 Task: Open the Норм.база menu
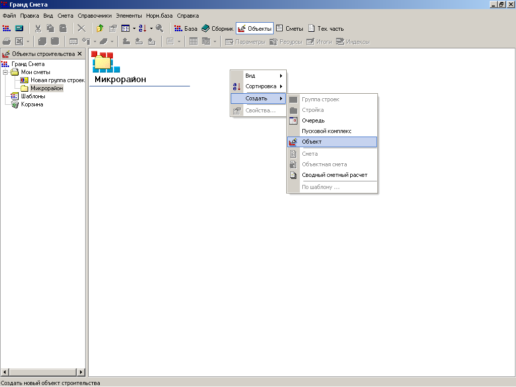(159, 16)
